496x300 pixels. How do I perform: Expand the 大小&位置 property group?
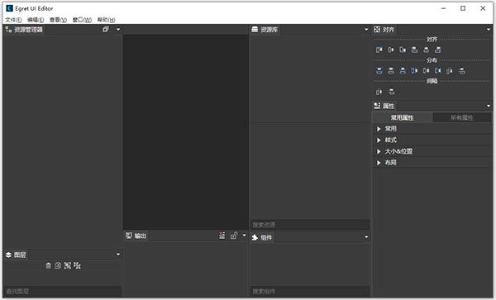click(379, 151)
